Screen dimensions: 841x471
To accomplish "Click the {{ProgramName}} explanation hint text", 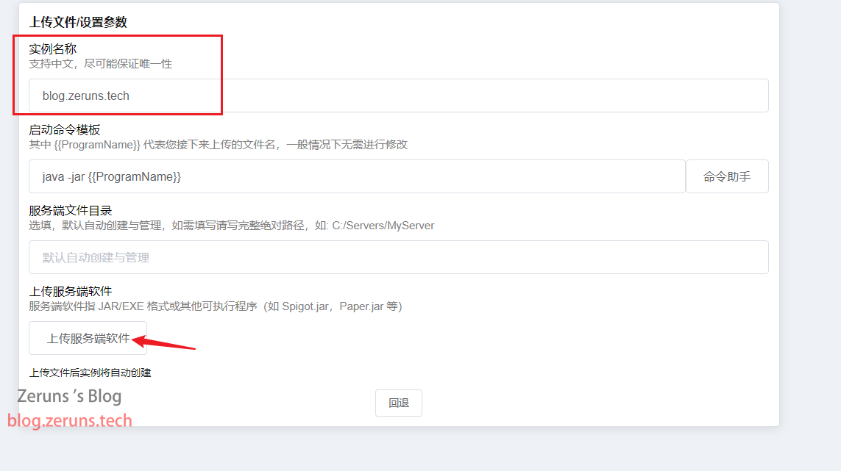I will (x=219, y=145).
